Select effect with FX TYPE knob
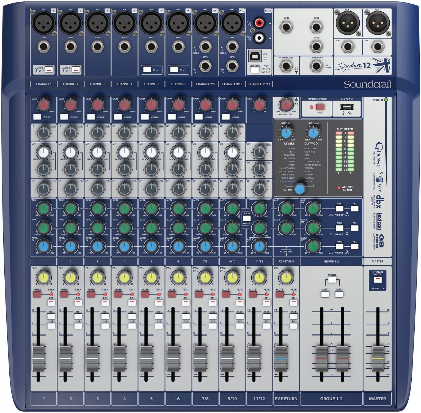This screenshot has width=421, height=413. point(299,189)
